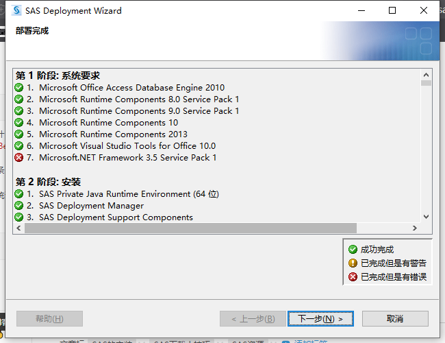Click green check beside Microsoft Runtime Components 10
Image resolution: width=445 pixels, height=343 pixels.
[18, 122]
